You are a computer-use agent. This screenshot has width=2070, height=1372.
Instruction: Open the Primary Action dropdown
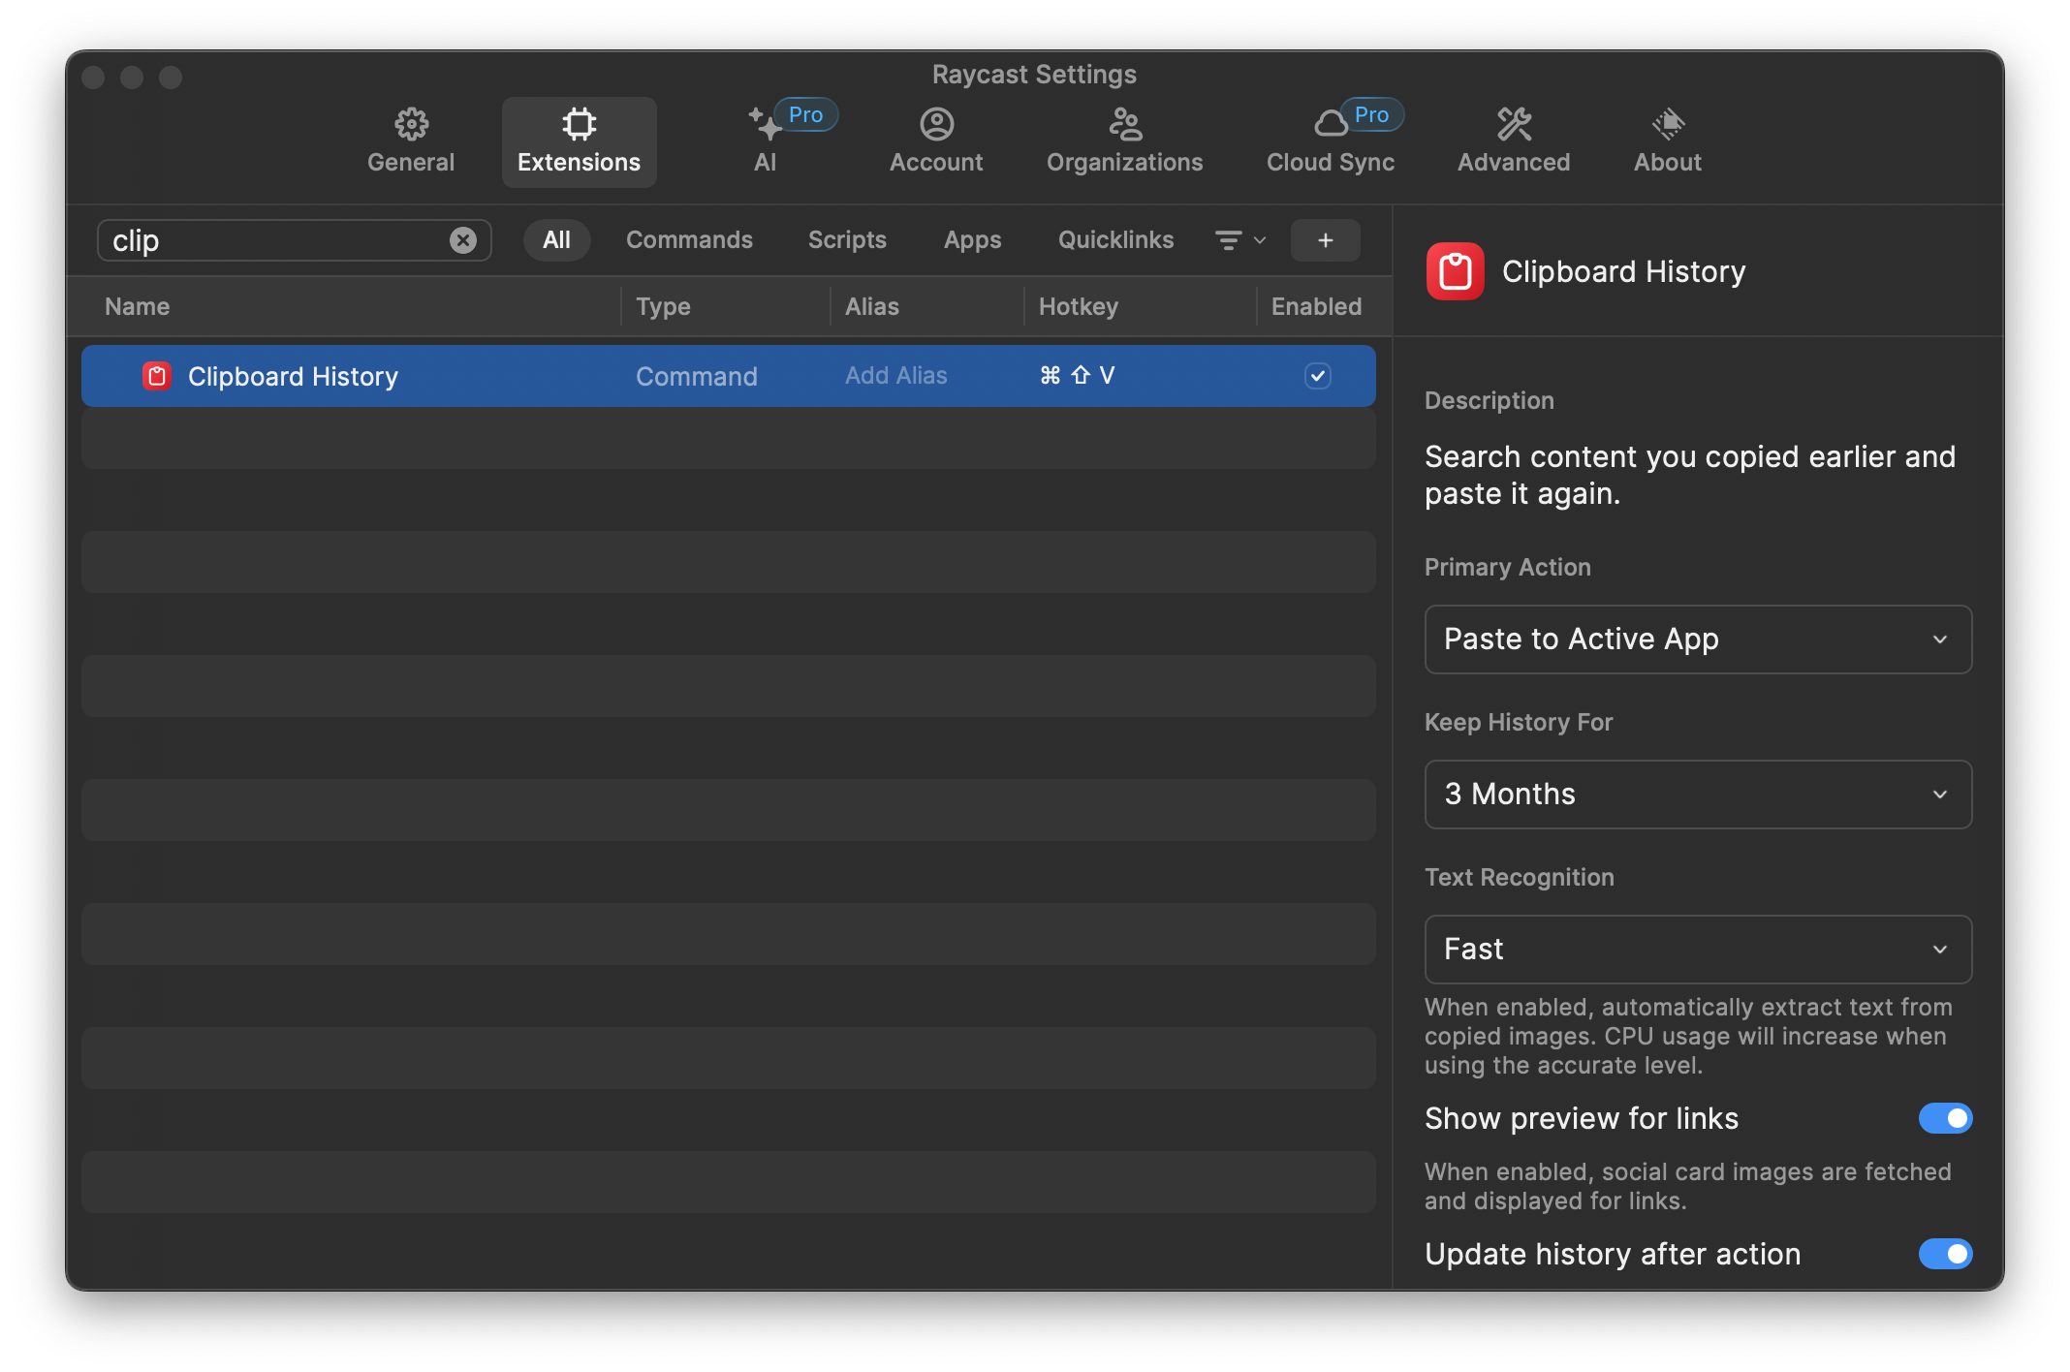click(x=1698, y=639)
